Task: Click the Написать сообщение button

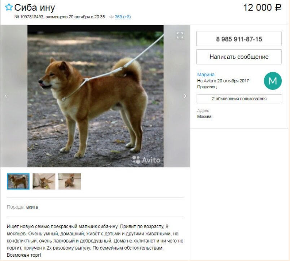Action: point(239,57)
